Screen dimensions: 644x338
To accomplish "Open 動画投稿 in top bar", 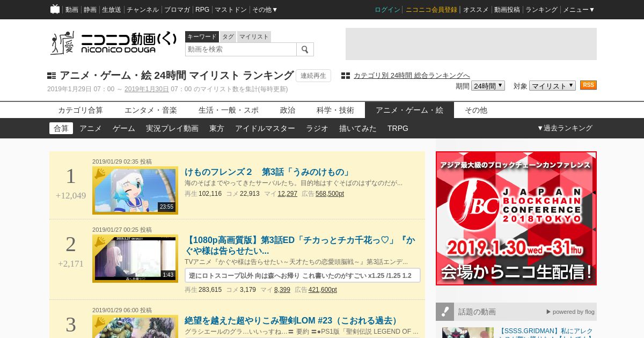I will pos(507,10).
